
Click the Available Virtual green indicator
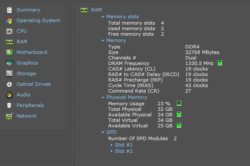pos(179,125)
